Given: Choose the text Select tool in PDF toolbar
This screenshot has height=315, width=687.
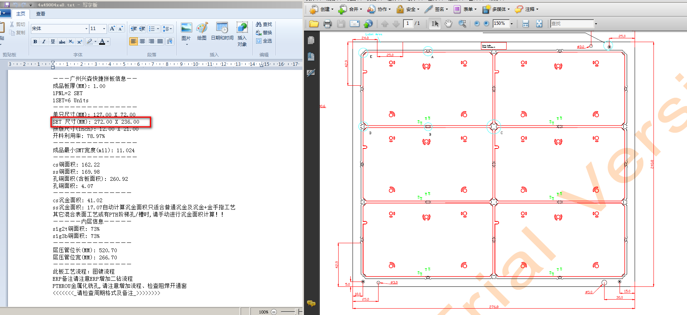Looking at the screenshot, I should tap(435, 24).
